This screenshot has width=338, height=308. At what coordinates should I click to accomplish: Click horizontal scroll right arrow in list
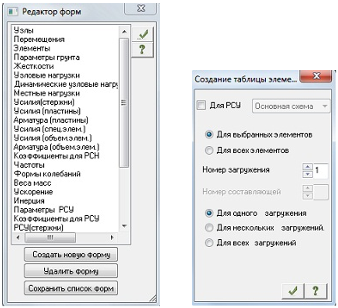(112, 238)
